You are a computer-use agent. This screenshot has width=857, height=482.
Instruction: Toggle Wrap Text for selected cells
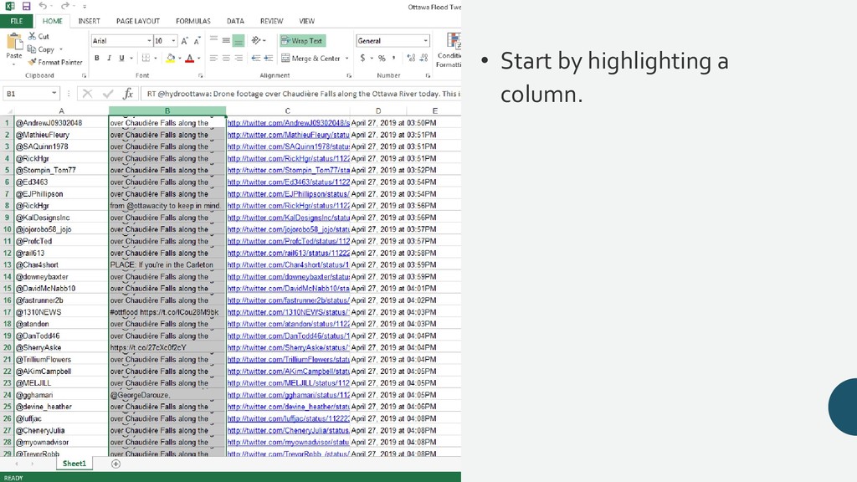click(302, 40)
